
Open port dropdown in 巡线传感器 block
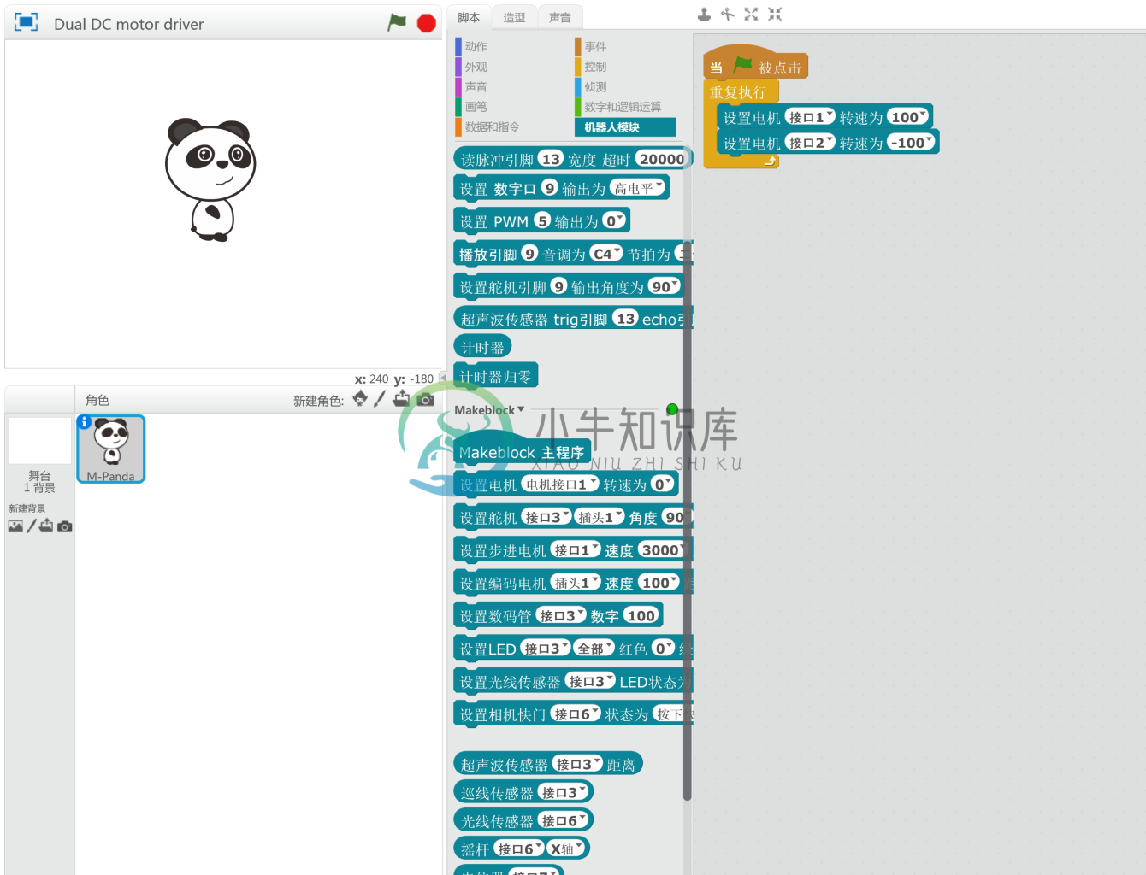pyautogui.click(x=564, y=792)
